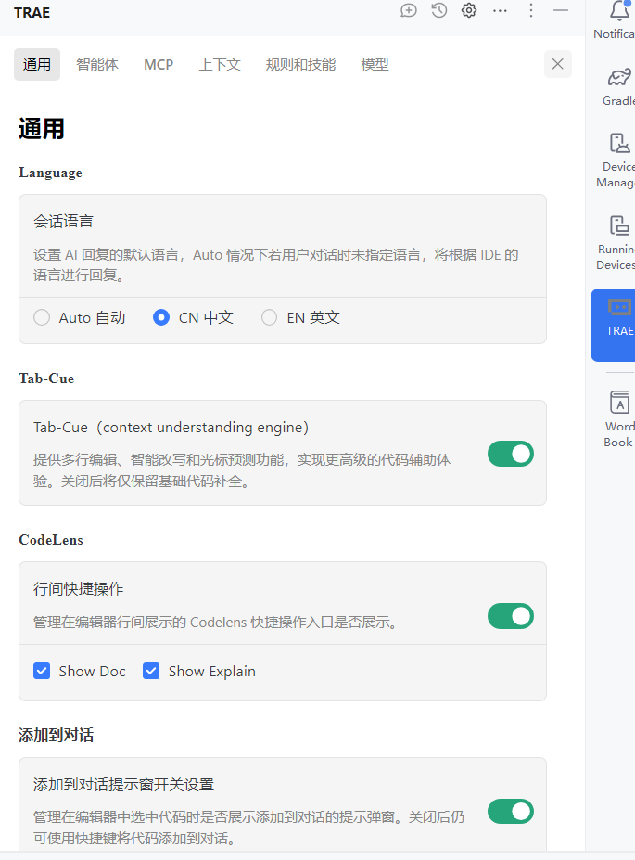Open the horizontal three-dot more menu
The width and height of the screenshot is (635, 860).
[500, 10]
